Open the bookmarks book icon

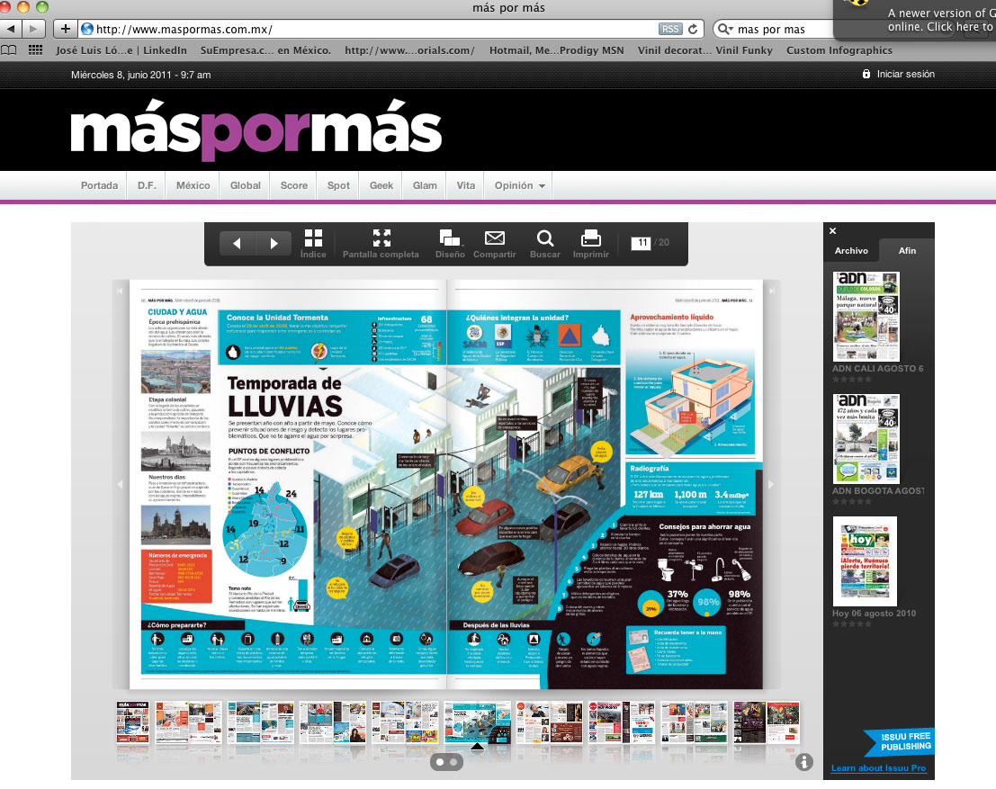9,50
